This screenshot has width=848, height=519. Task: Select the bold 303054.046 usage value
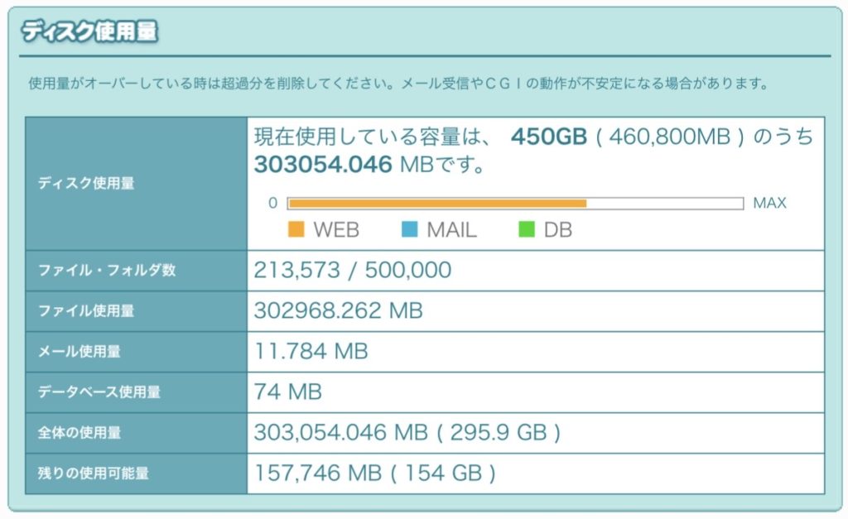(x=323, y=164)
